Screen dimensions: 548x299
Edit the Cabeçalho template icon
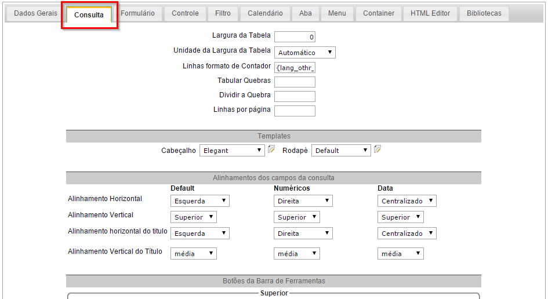(x=271, y=149)
